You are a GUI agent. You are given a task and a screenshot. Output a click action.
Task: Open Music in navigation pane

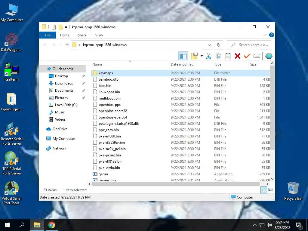(x=60, y=112)
